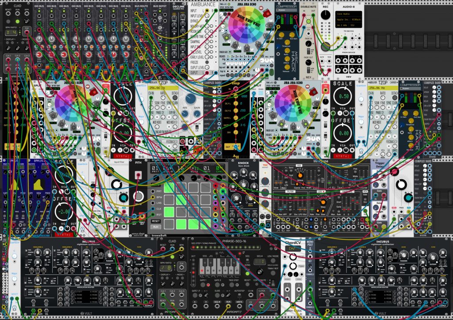Open the 44.1 kHz sample rate selector
This screenshot has height=320, width=453.
[342, 25]
